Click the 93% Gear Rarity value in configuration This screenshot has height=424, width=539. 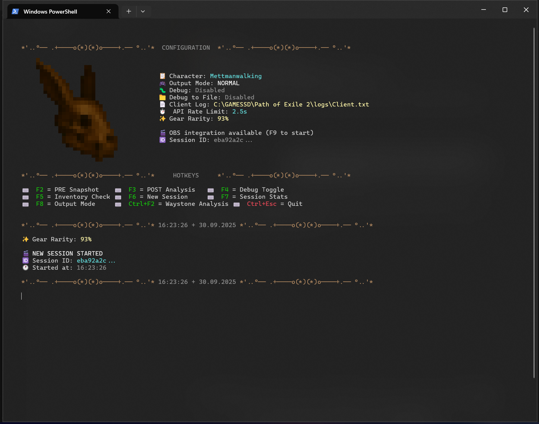(223, 118)
